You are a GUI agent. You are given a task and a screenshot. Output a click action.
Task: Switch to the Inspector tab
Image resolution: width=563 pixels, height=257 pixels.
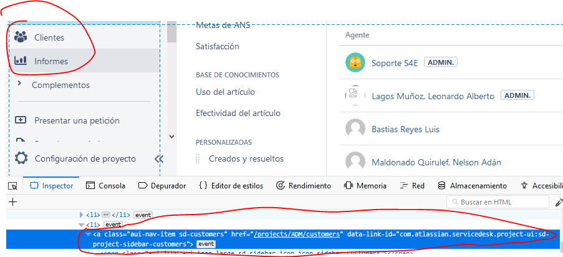[52, 186]
